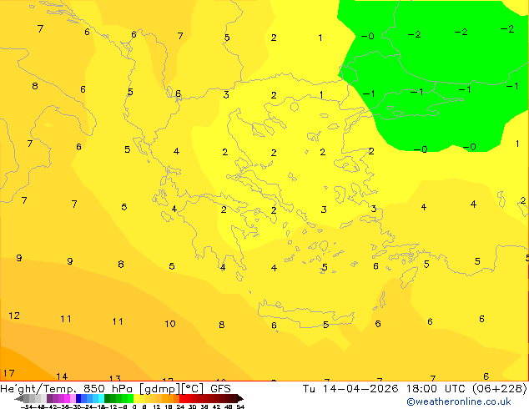Click the bright yellow swatch in the temperature legend
Image resolution: width=529 pixels, height=409 pixels.
point(136,398)
